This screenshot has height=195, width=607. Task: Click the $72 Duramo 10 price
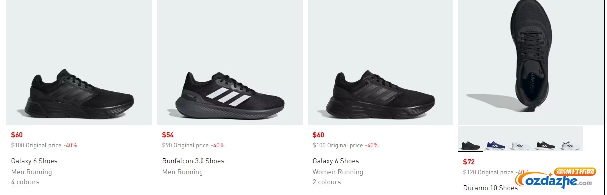pos(469,162)
